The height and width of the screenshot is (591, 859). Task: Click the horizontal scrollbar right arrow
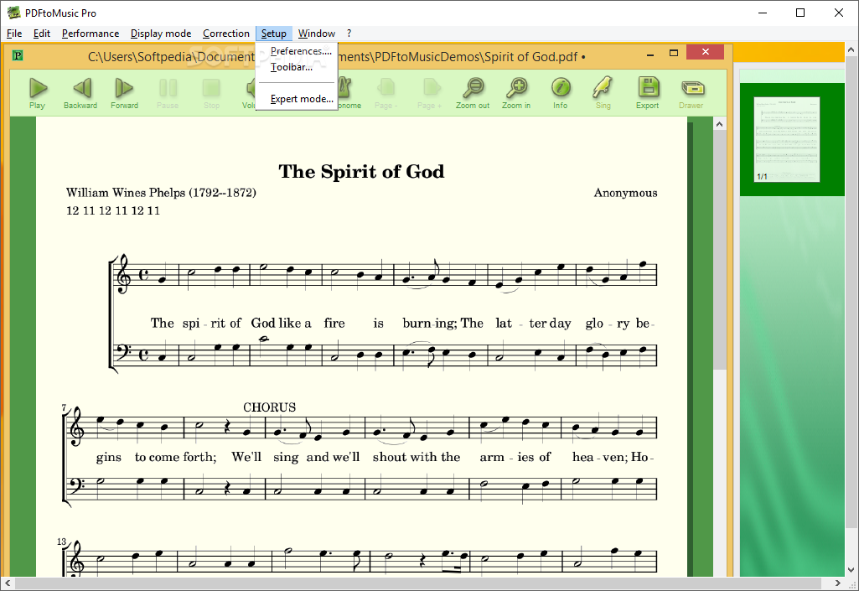[x=838, y=583]
